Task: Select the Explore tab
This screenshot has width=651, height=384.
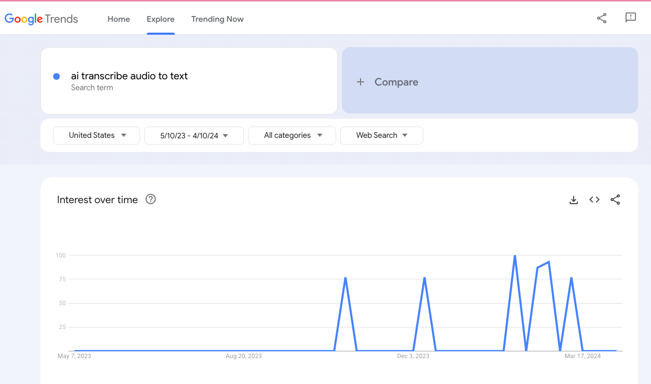Action: (161, 19)
